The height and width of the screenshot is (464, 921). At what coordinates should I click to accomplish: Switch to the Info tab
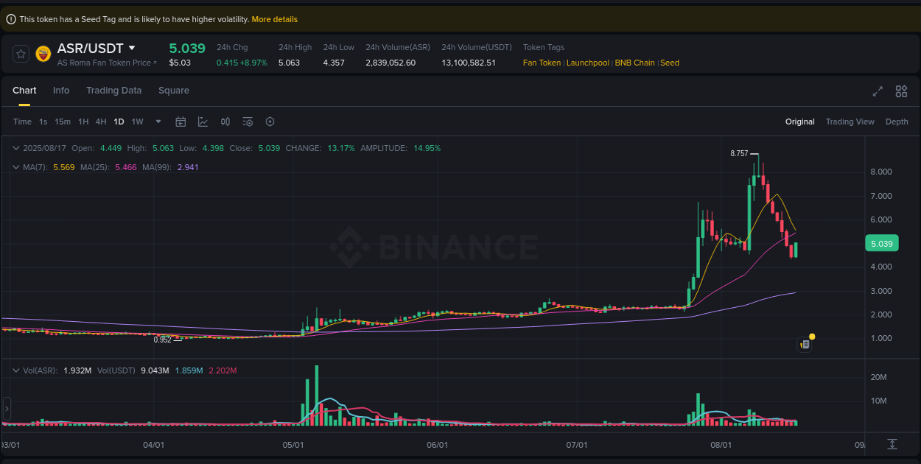pyautogui.click(x=61, y=90)
